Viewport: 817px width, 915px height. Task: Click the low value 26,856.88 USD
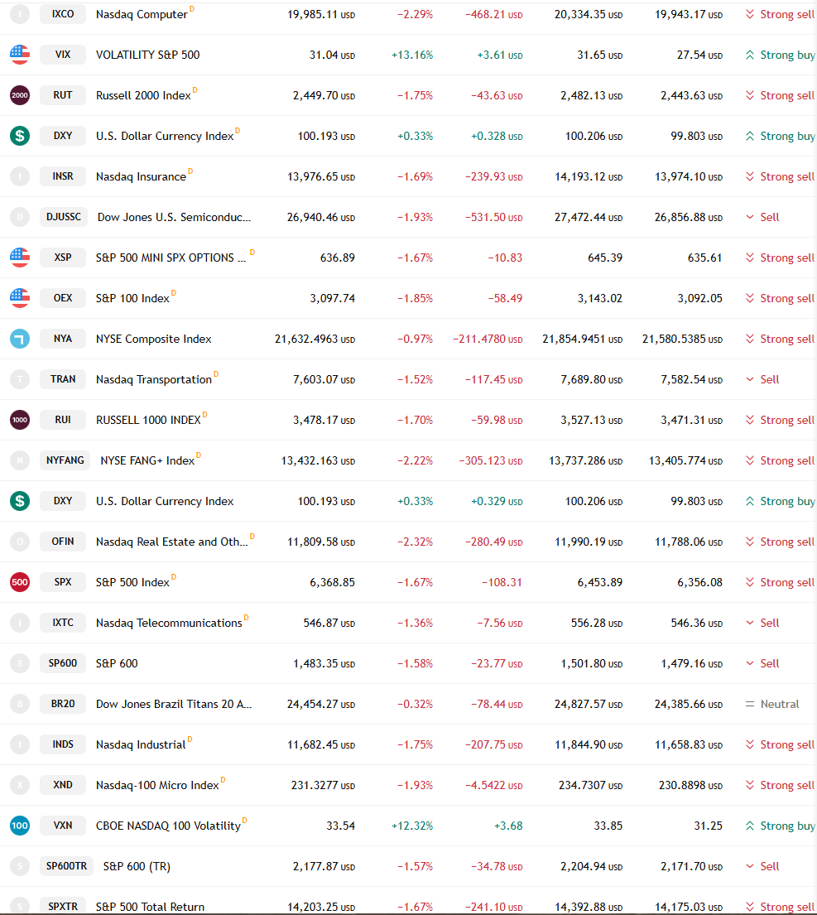tap(688, 217)
